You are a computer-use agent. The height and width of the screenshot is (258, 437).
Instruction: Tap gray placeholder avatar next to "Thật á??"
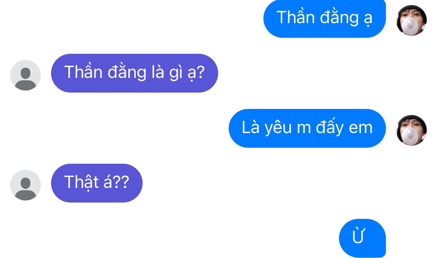pos(26,185)
